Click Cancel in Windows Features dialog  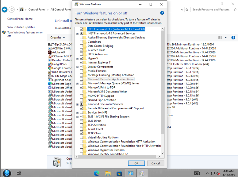(155, 163)
